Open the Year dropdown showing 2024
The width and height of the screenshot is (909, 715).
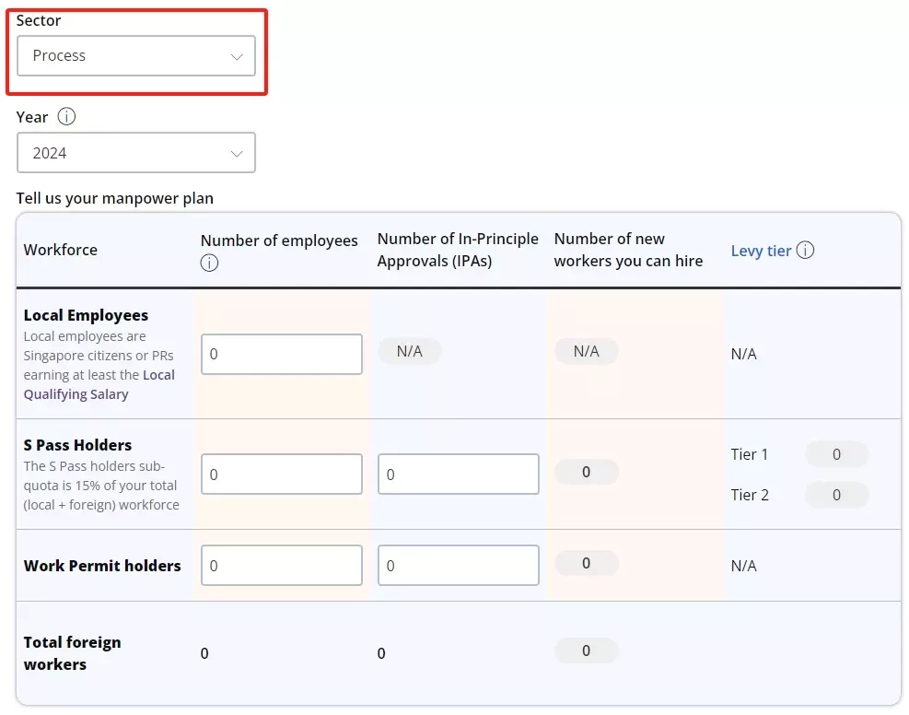(136, 153)
